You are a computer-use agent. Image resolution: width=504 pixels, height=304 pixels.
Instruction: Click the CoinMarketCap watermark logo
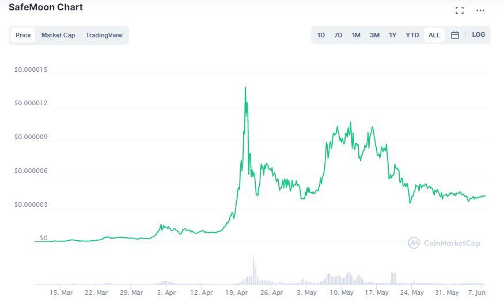[444, 243]
